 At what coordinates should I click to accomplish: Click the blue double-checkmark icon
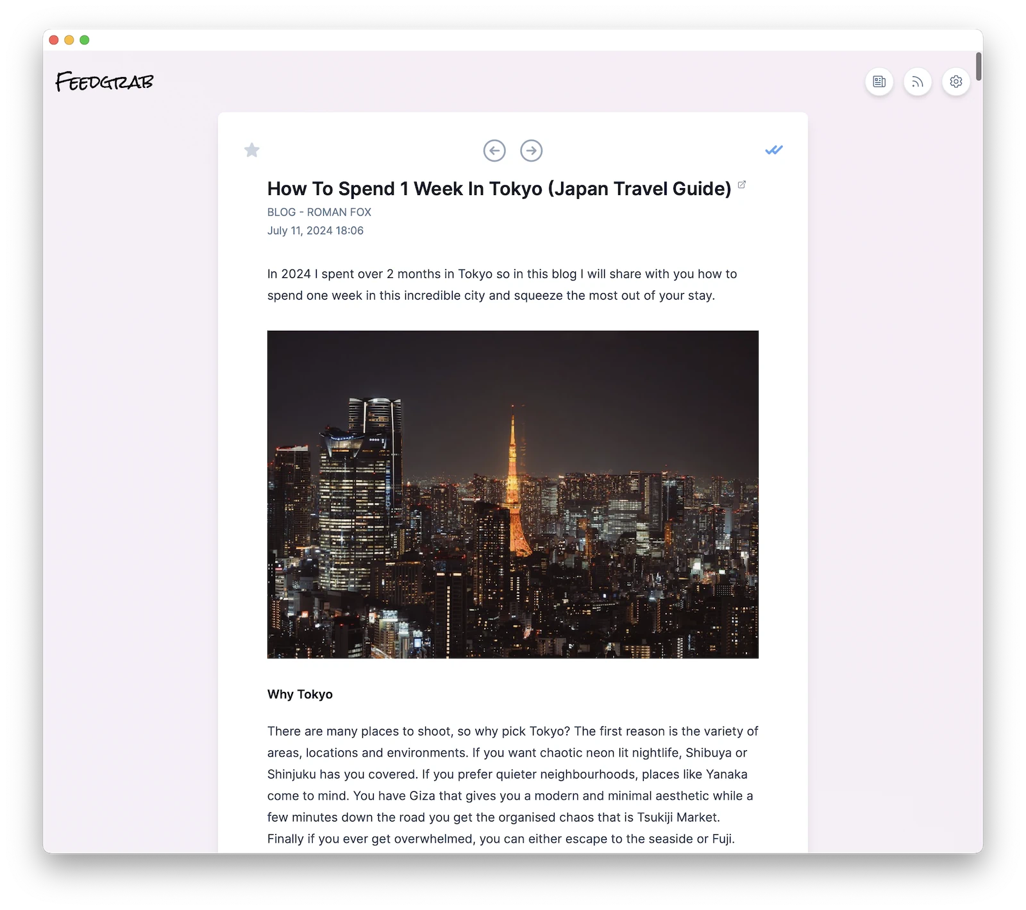[774, 150]
